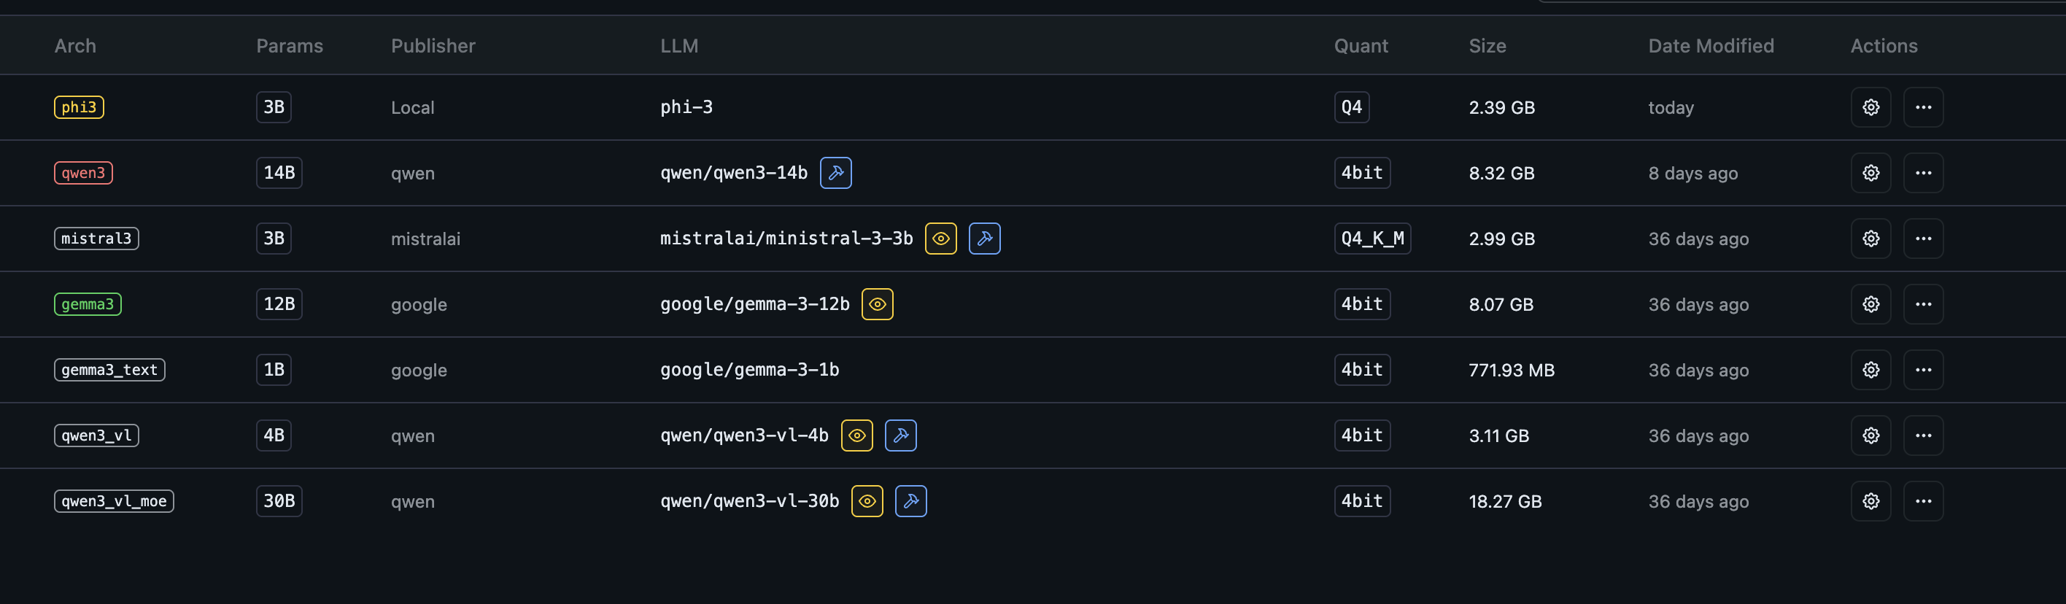Click the mistralai/ministral-3-3b model name
The width and height of the screenshot is (2066, 604).
pos(786,239)
